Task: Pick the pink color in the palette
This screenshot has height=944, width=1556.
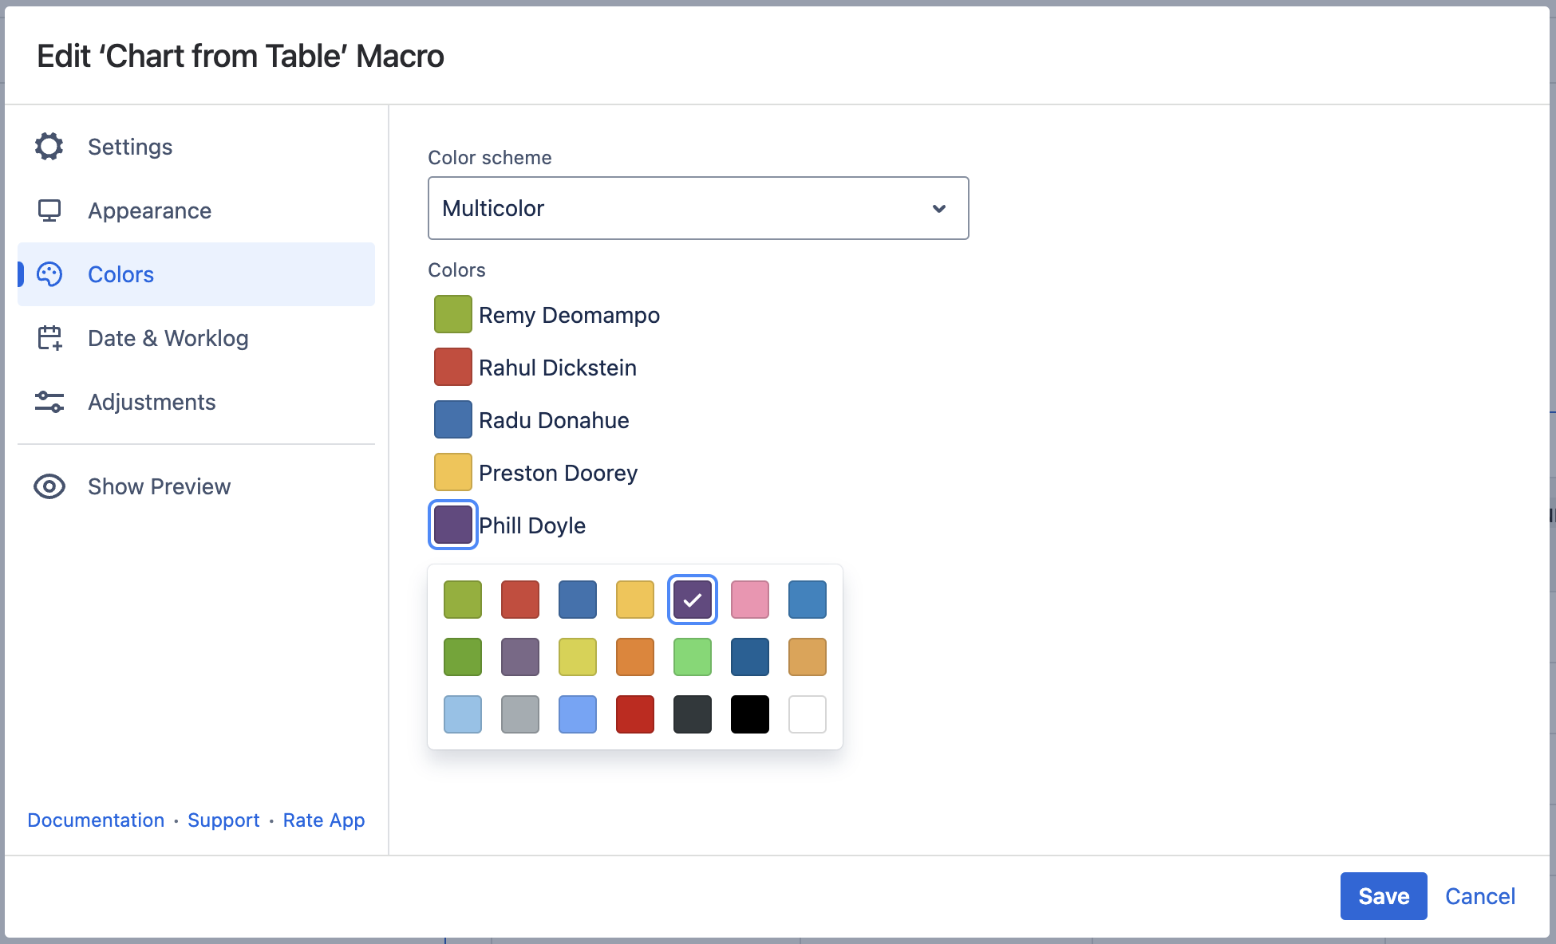Action: click(x=749, y=600)
